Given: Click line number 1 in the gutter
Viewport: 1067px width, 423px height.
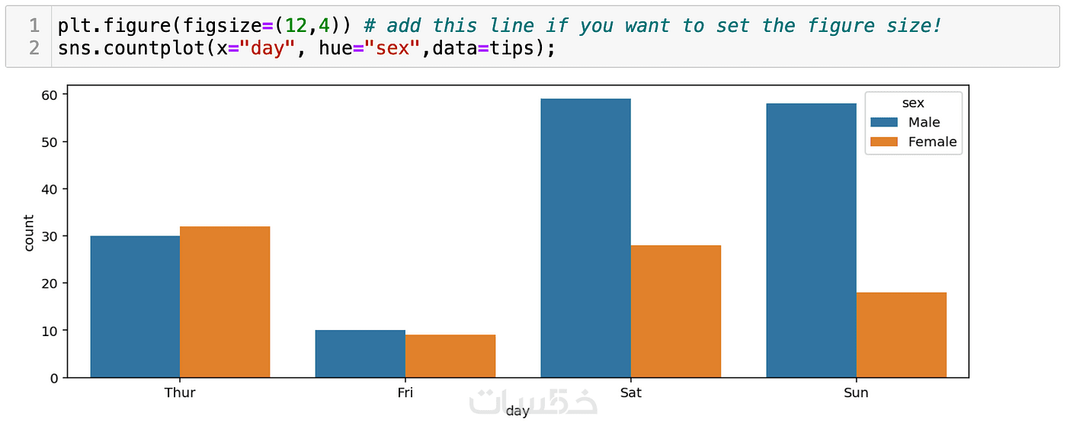Looking at the screenshot, I should 34,25.
